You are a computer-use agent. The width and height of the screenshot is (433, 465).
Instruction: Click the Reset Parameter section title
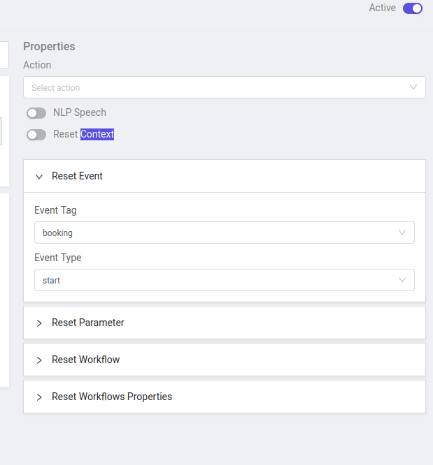click(x=88, y=323)
